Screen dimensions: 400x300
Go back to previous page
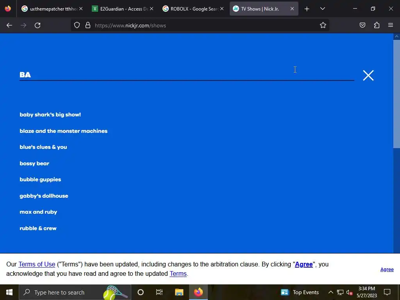point(9,25)
